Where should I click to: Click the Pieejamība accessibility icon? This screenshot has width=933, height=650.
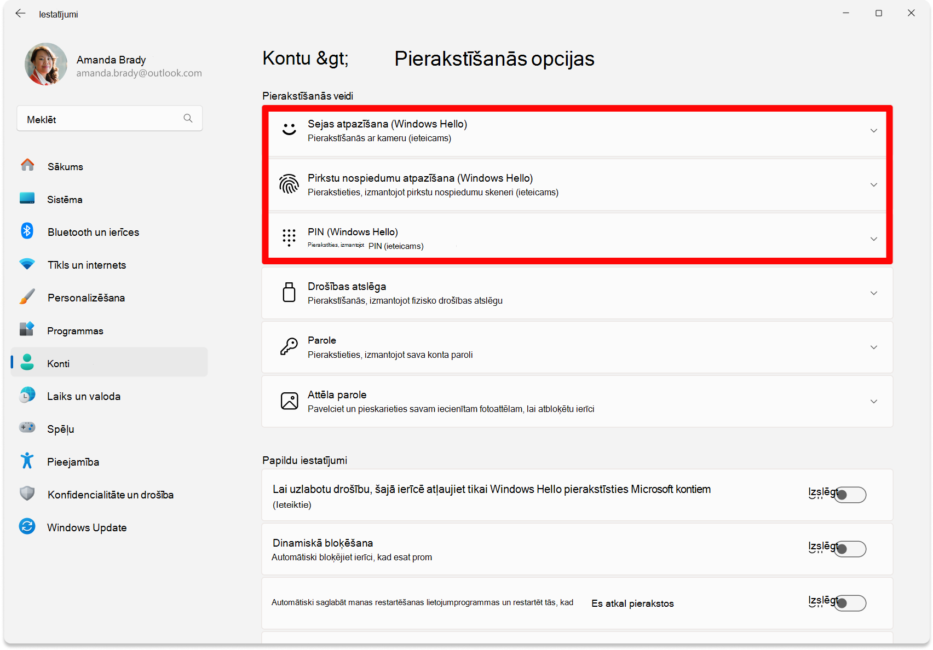pyautogui.click(x=27, y=461)
